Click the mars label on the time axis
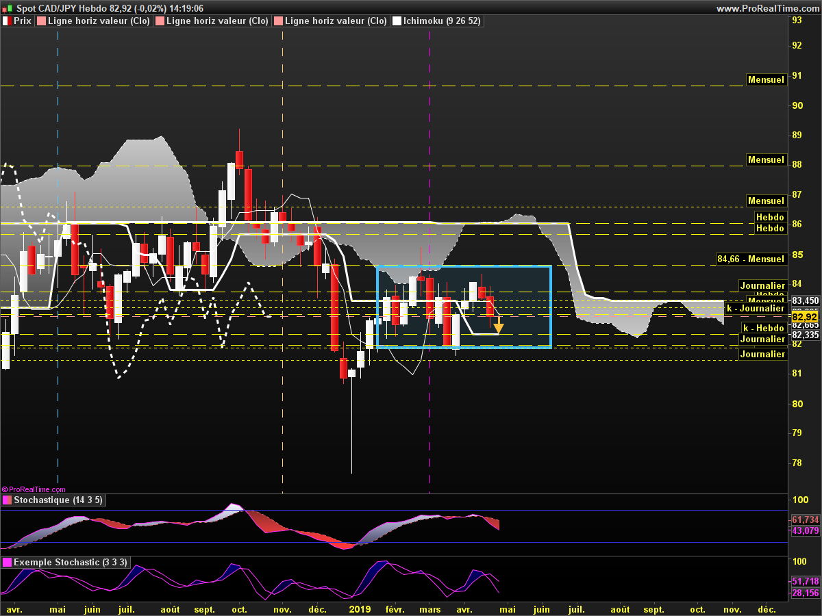This screenshot has width=822, height=616. tap(429, 609)
